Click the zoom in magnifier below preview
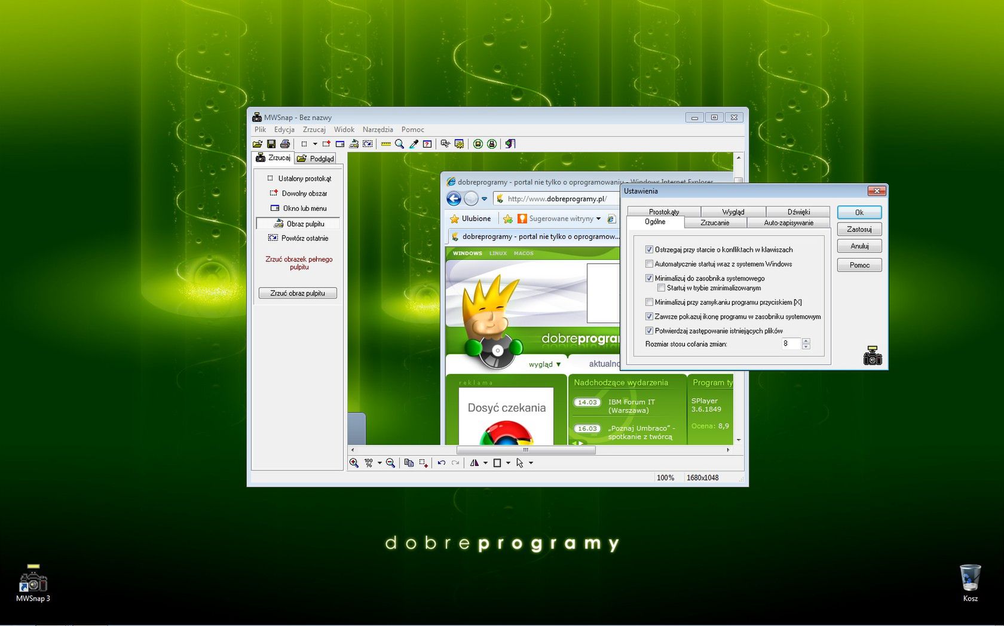 354,463
